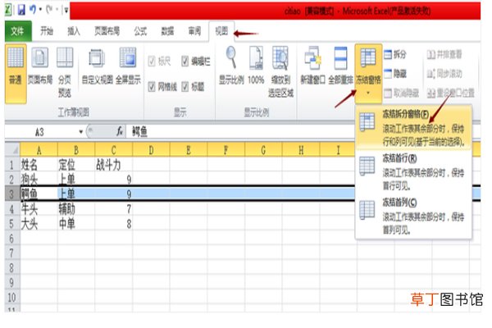Expand the 冻结窗格 dropdown button
The width and height of the screenshot is (492, 328).
tap(368, 74)
